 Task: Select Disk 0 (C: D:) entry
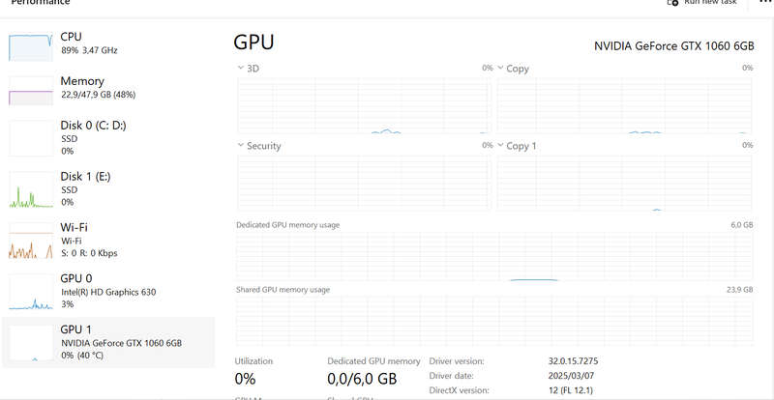coord(108,138)
